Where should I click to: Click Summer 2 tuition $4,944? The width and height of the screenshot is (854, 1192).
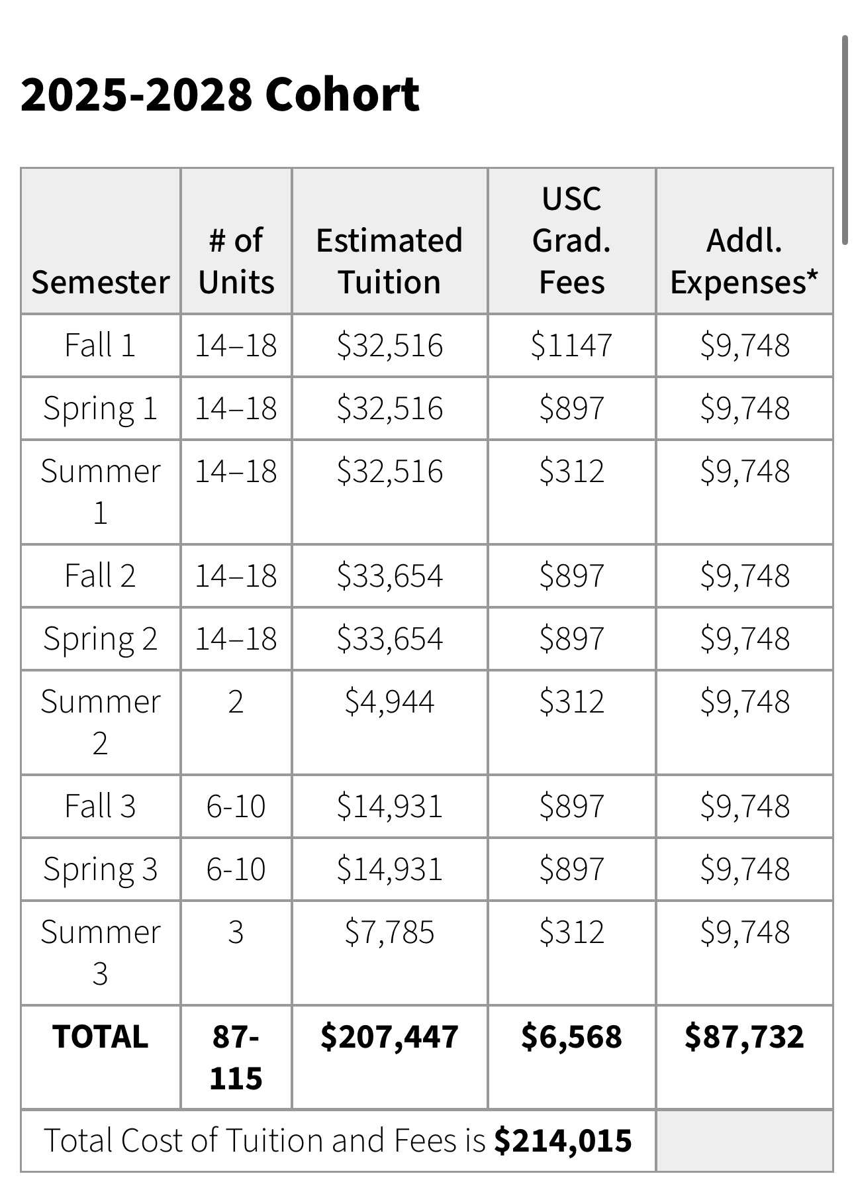(x=389, y=701)
